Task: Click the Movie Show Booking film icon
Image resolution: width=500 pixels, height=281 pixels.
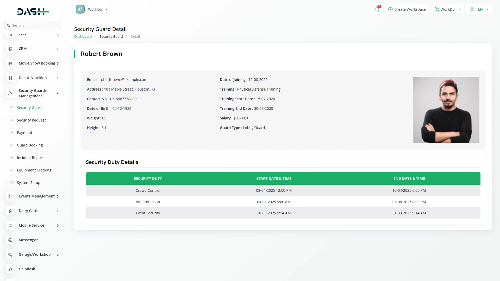Action: pyautogui.click(x=10, y=63)
